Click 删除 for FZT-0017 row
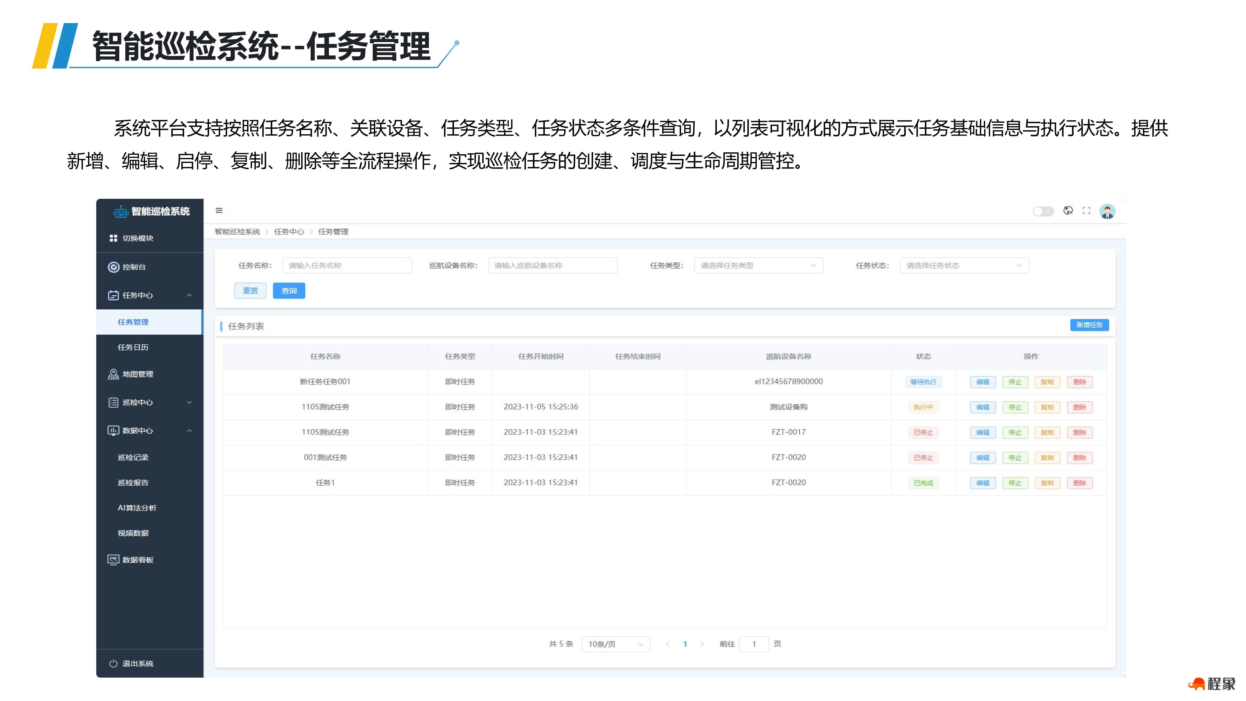1246x701 pixels. coord(1080,432)
